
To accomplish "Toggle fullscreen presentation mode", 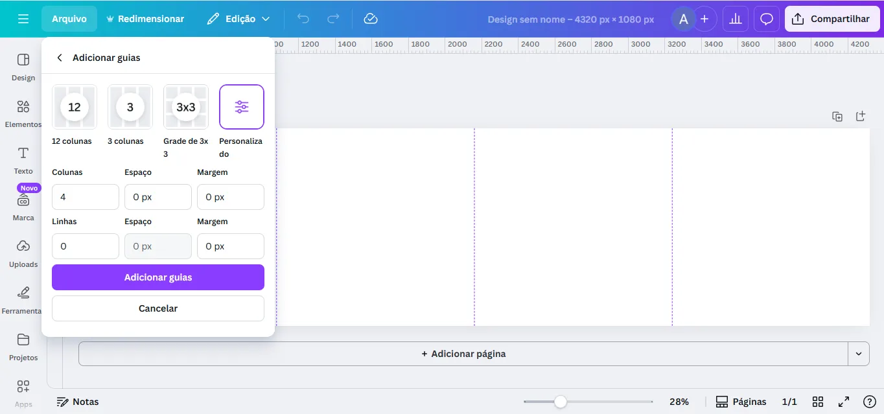I will [x=844, y=402].
